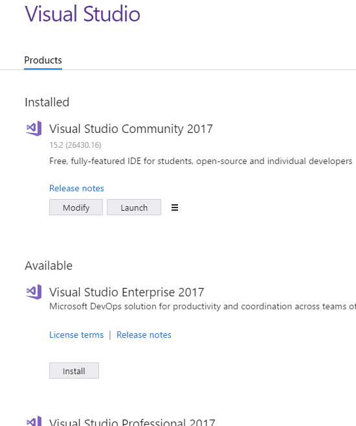Click the Visual Studio Community 2017 logo icon

[34, 128]
